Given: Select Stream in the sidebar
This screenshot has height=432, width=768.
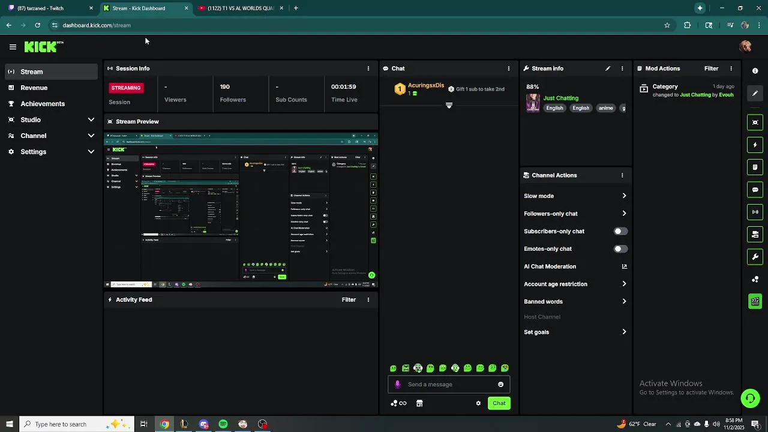Looking at the screenshot, I should click(51, 71).
